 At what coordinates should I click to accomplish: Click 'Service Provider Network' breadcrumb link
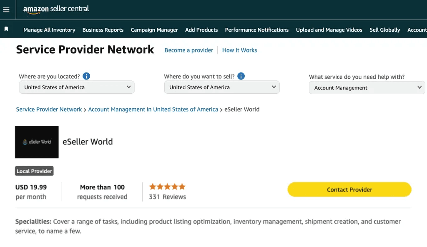pos(49,110)
